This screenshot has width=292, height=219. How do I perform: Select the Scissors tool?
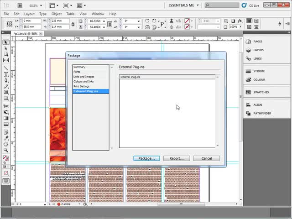click(6, 106)
